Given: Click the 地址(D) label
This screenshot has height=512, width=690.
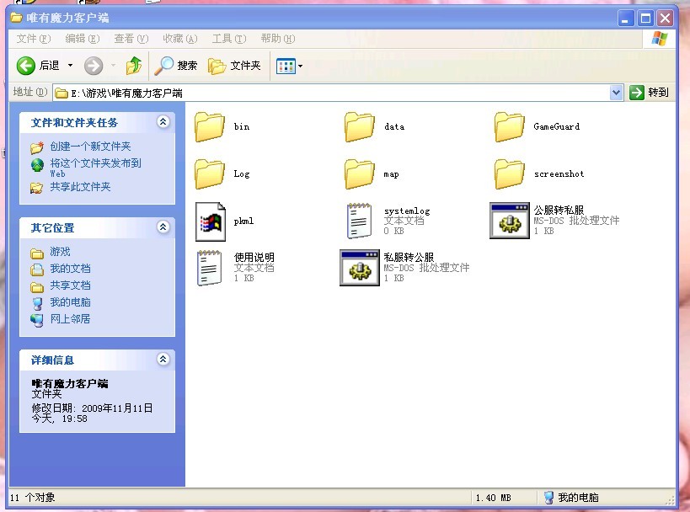Looking at the screenshot, I should coord(30,92).
